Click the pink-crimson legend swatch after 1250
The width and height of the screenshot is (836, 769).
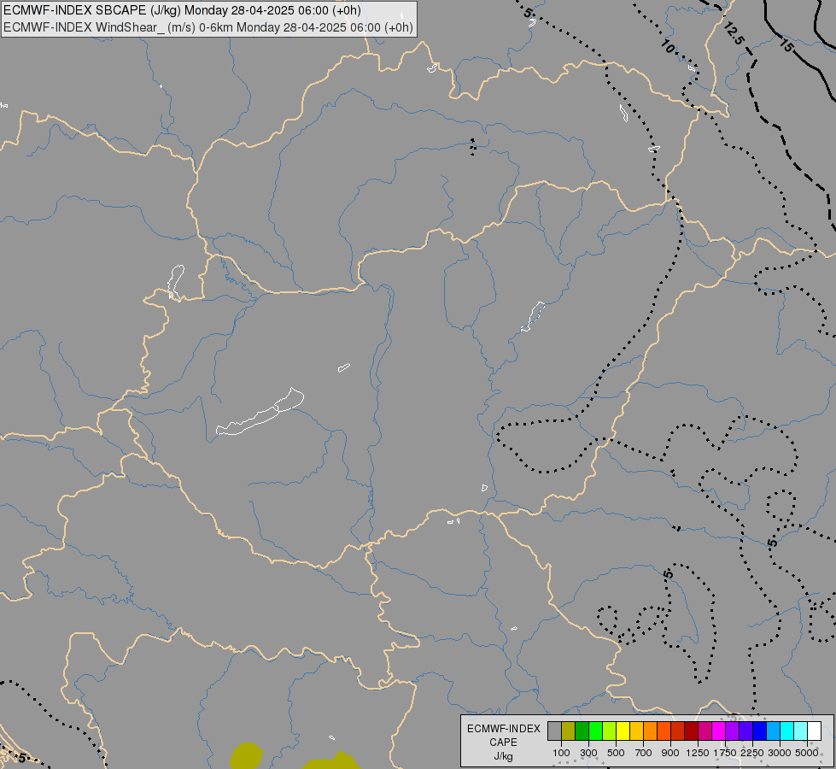[704, 731]
